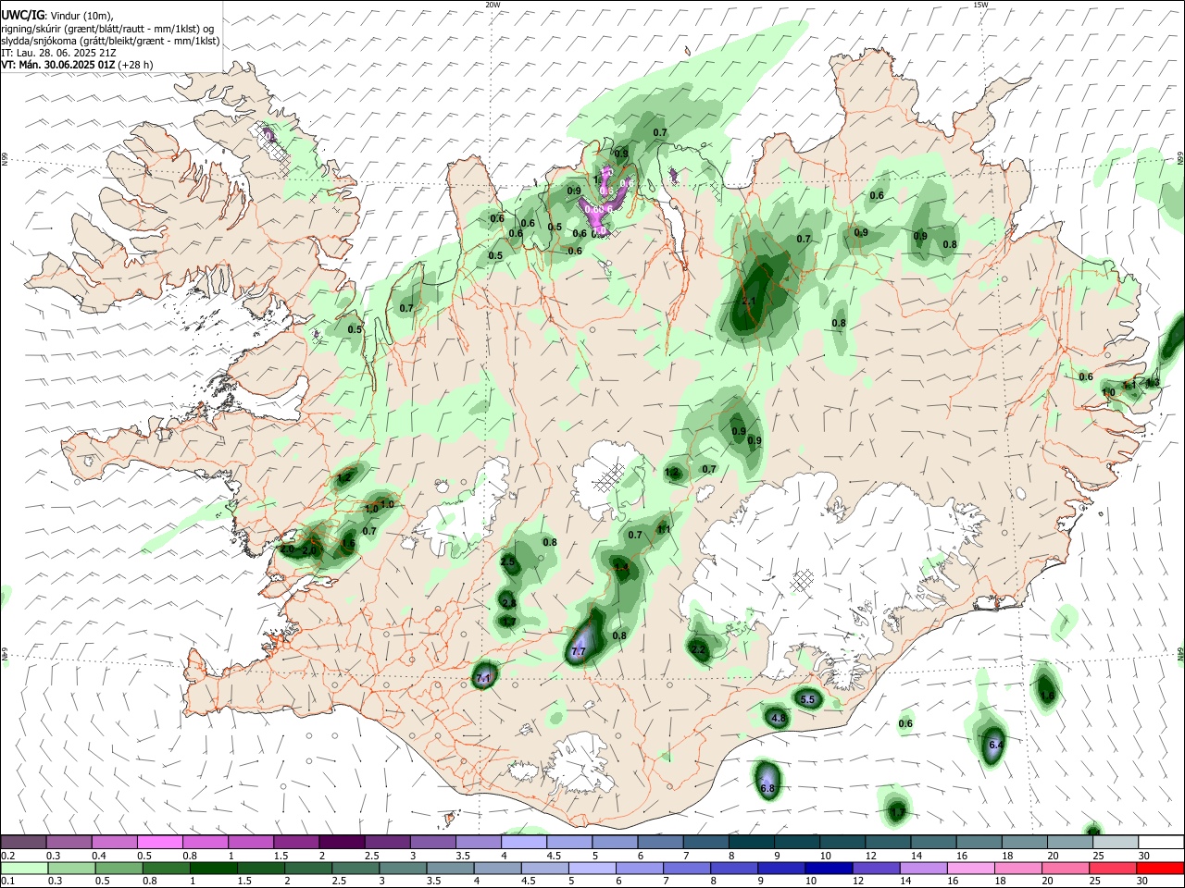1185x888 pixels.
Task: Click the 6.4 value in the southeast sea
Action: click(996, 744)
